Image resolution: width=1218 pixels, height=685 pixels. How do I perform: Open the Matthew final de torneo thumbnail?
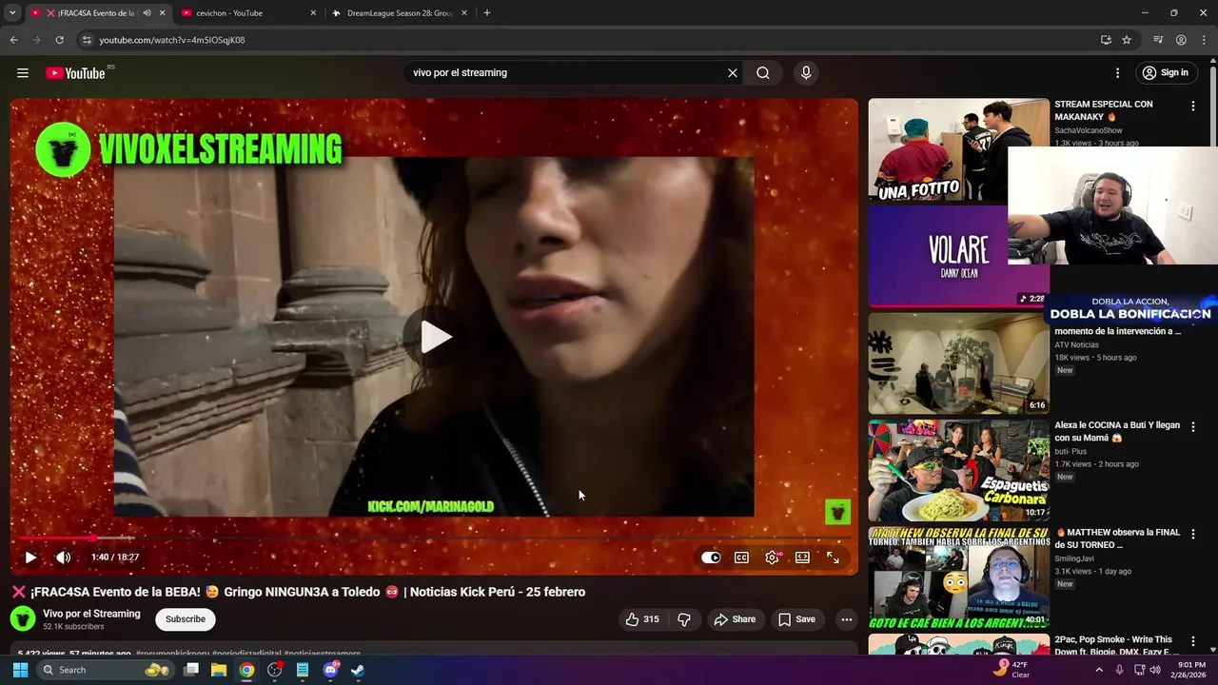pyautogui.click(x=958, y=577)
